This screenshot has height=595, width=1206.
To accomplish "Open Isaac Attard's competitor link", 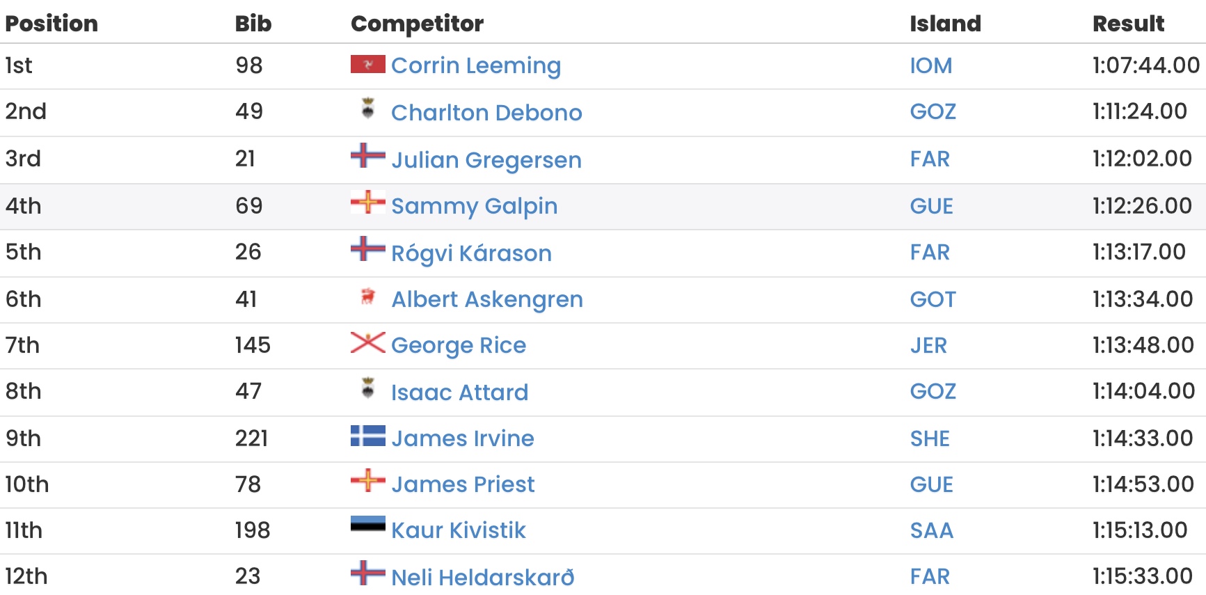I will point(459,392).
